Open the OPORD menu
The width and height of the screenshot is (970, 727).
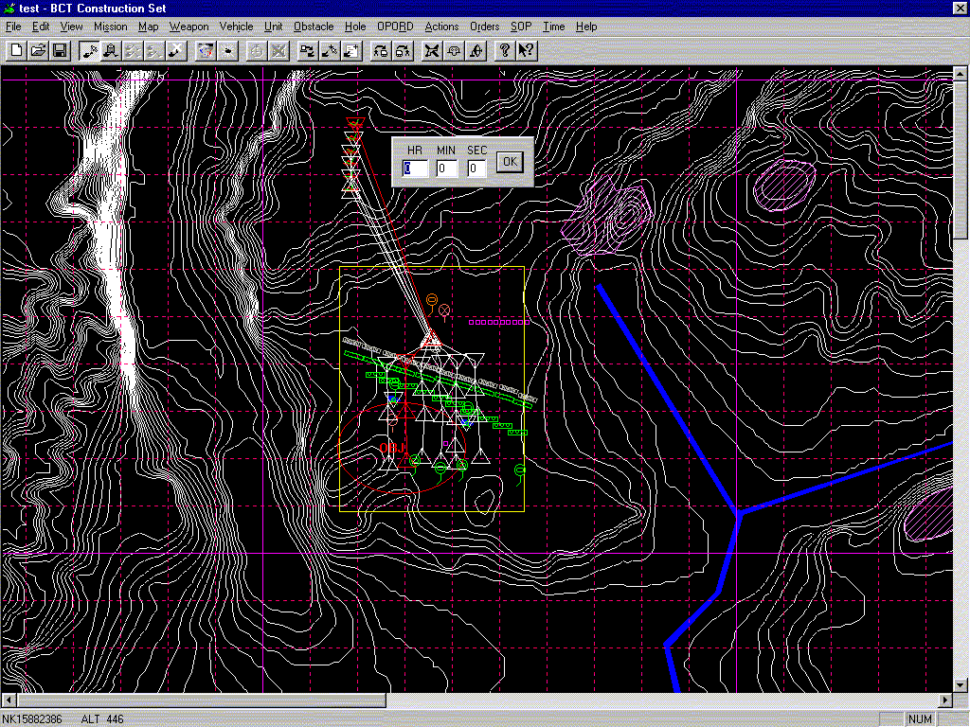tap(395, 27)
